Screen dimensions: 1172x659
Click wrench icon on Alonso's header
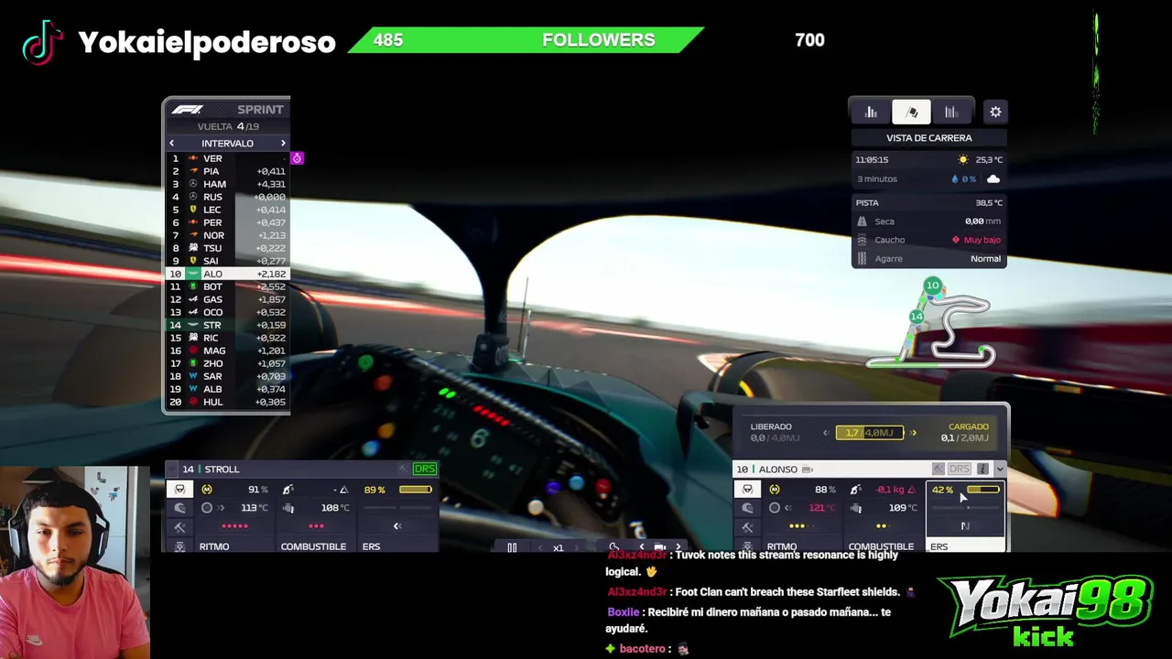tap(939, 469)
